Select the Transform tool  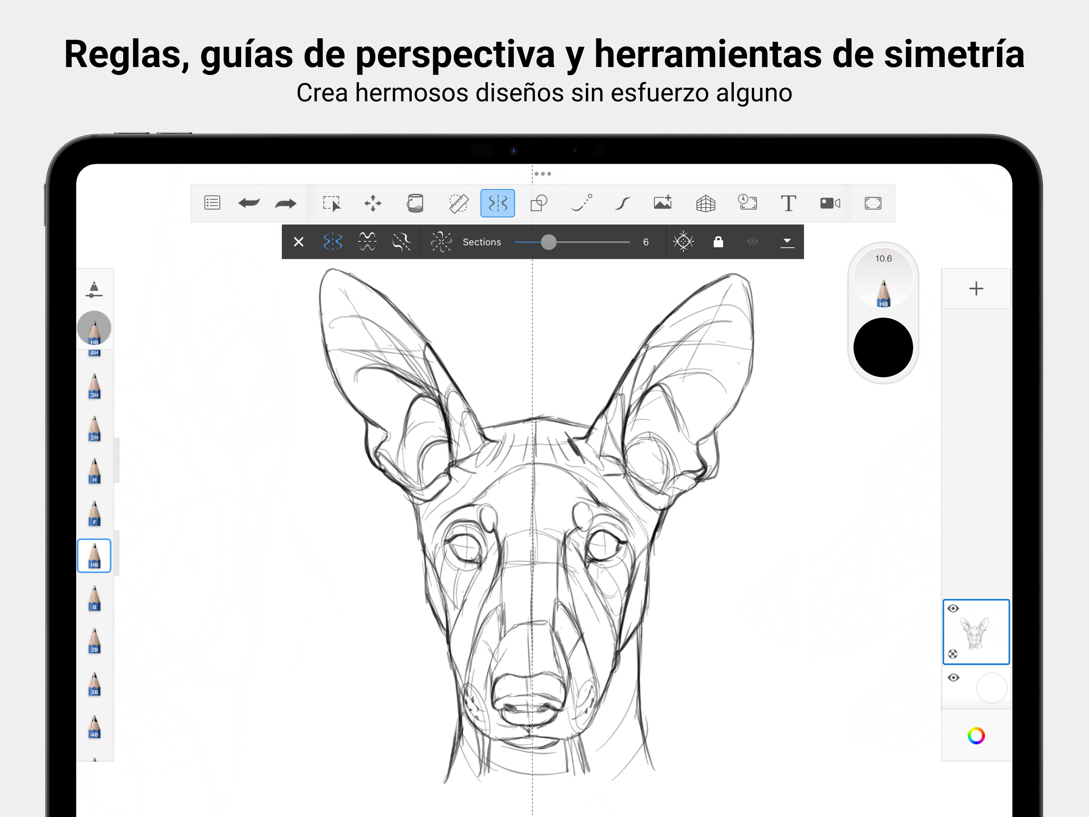coord(373,203)
